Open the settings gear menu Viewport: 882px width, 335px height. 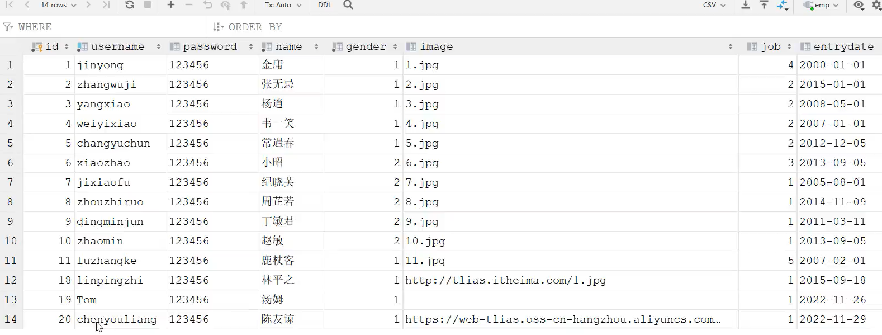(876, 5)
